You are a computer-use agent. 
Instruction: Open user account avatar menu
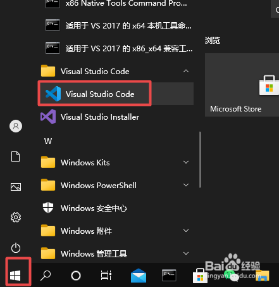click(16, 126)
